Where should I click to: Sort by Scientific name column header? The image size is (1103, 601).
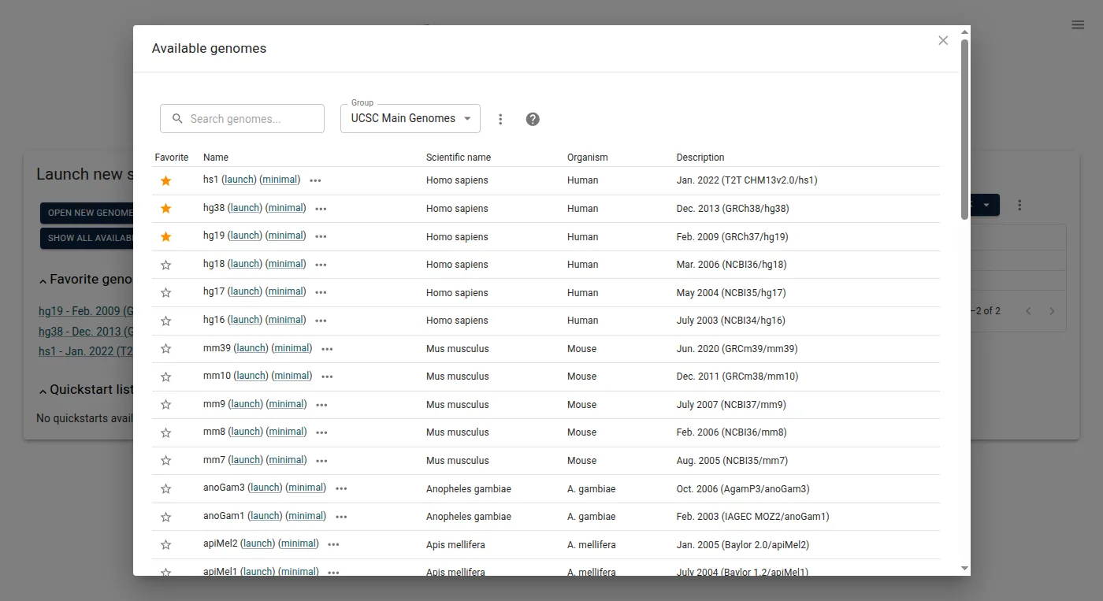point(459,158)
